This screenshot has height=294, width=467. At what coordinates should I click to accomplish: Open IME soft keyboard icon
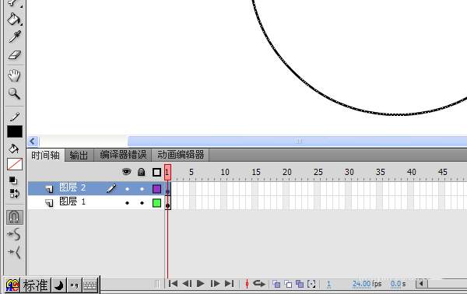(x=90, y=285)
